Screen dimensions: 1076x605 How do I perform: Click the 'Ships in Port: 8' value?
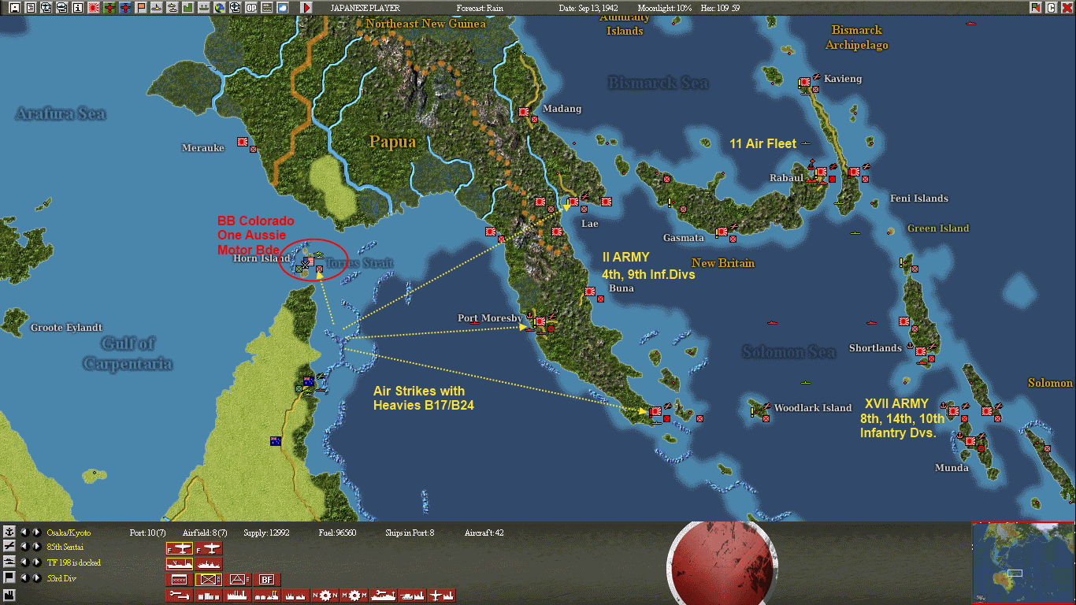tap(410, 533)
